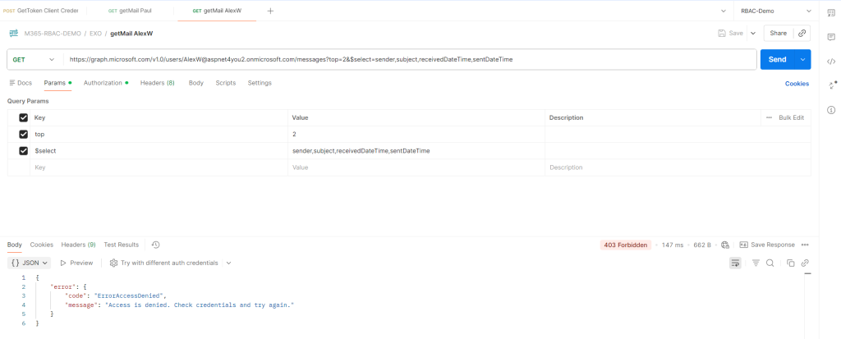The width and height of the screenshot is (841, 339).
Task: Uncheck the top query parameter checkbox
Action: 23,134
